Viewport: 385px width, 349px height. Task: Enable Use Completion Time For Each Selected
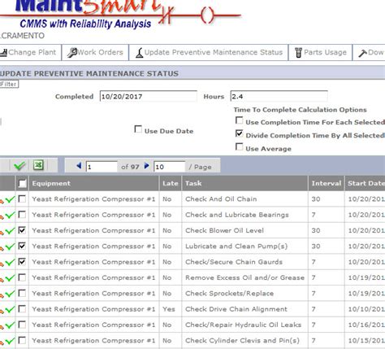pos(239,120)
